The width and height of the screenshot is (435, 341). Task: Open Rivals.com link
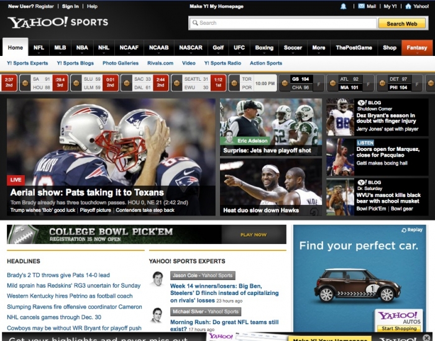tap(160, 63)
